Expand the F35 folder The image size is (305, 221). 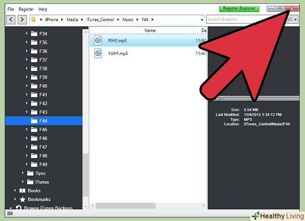click(x=27, y=42)
